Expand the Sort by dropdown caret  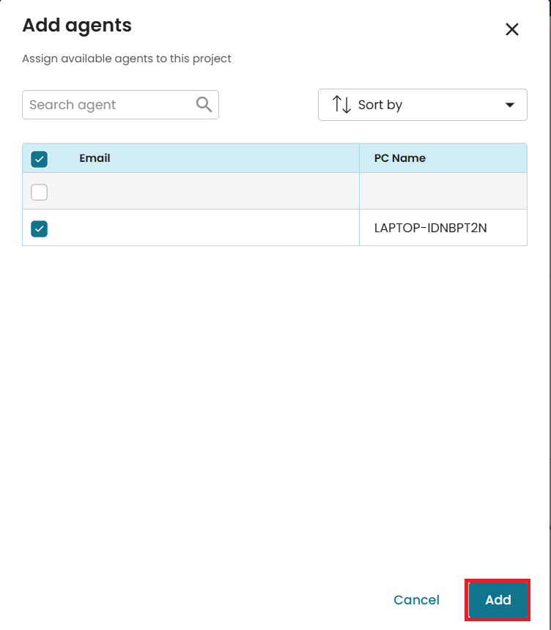click(x=510, y=105)
